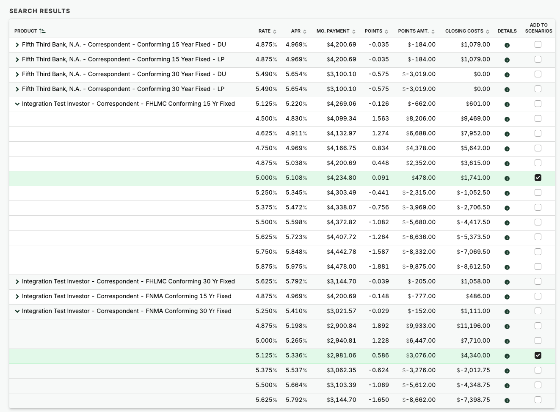
Task: Open details info icon for 4.500% rate row
Action: point(507,119)
